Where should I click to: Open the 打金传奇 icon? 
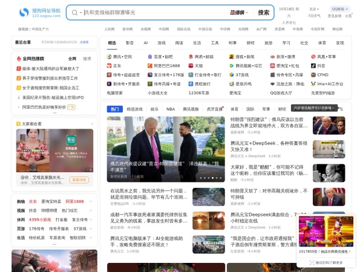[191, 75]
